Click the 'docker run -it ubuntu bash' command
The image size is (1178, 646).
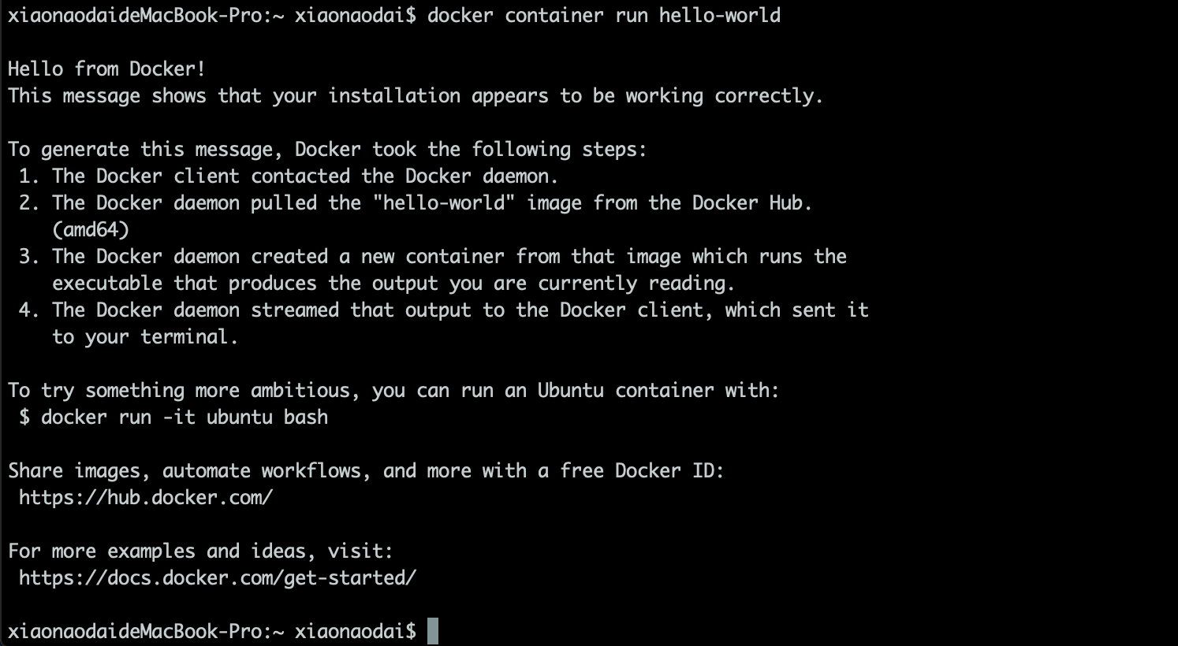tap(185, 418)
